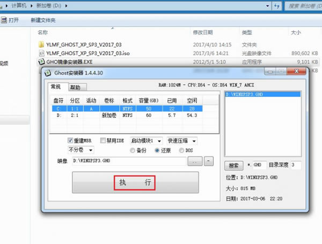Click the 890,602 KB size value

[x=304, y=53]
